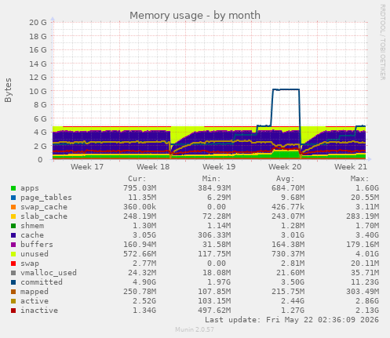Select the 'unused' legend label
The image size is (390, 338).
[x=35, y=254]
